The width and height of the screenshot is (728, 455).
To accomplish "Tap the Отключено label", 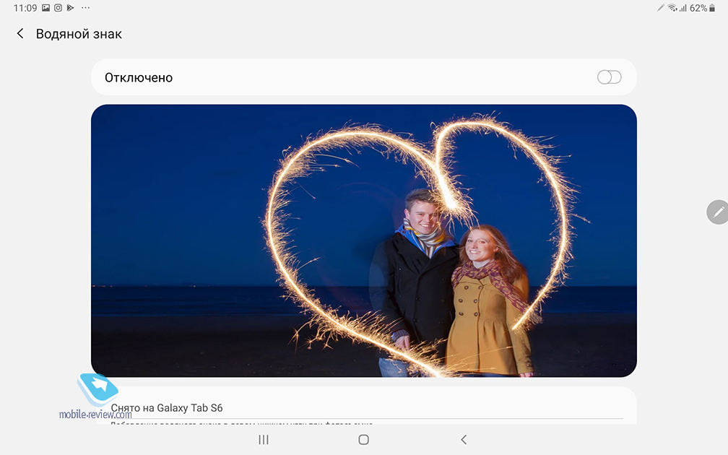I will pyautogui.click(x=139, y=77).
